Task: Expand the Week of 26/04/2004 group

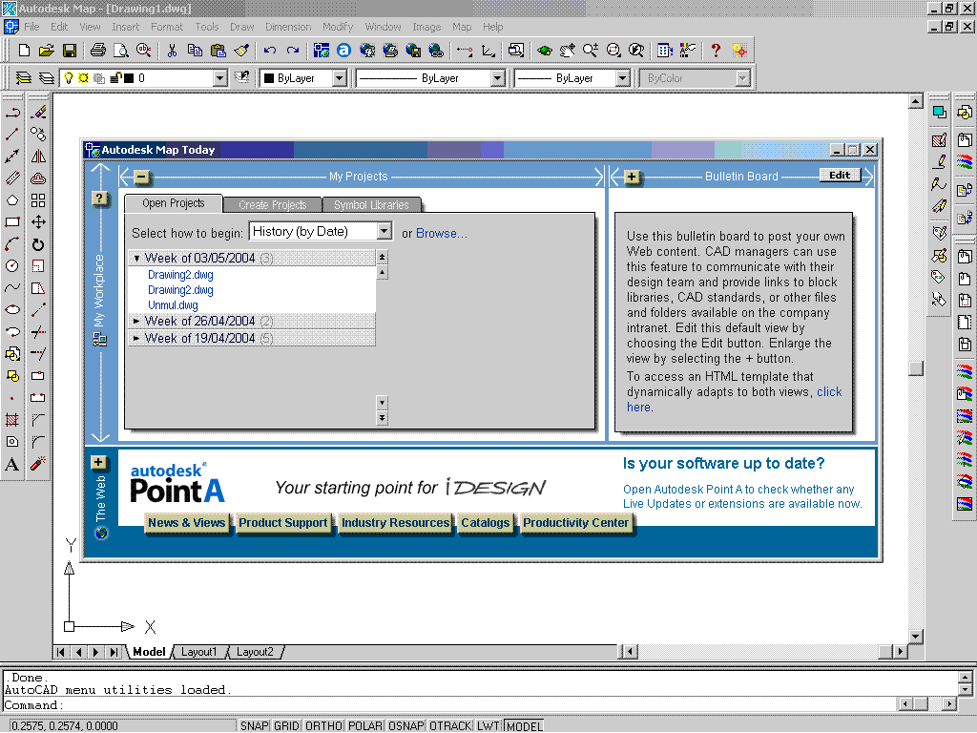Action: point(136,321)
